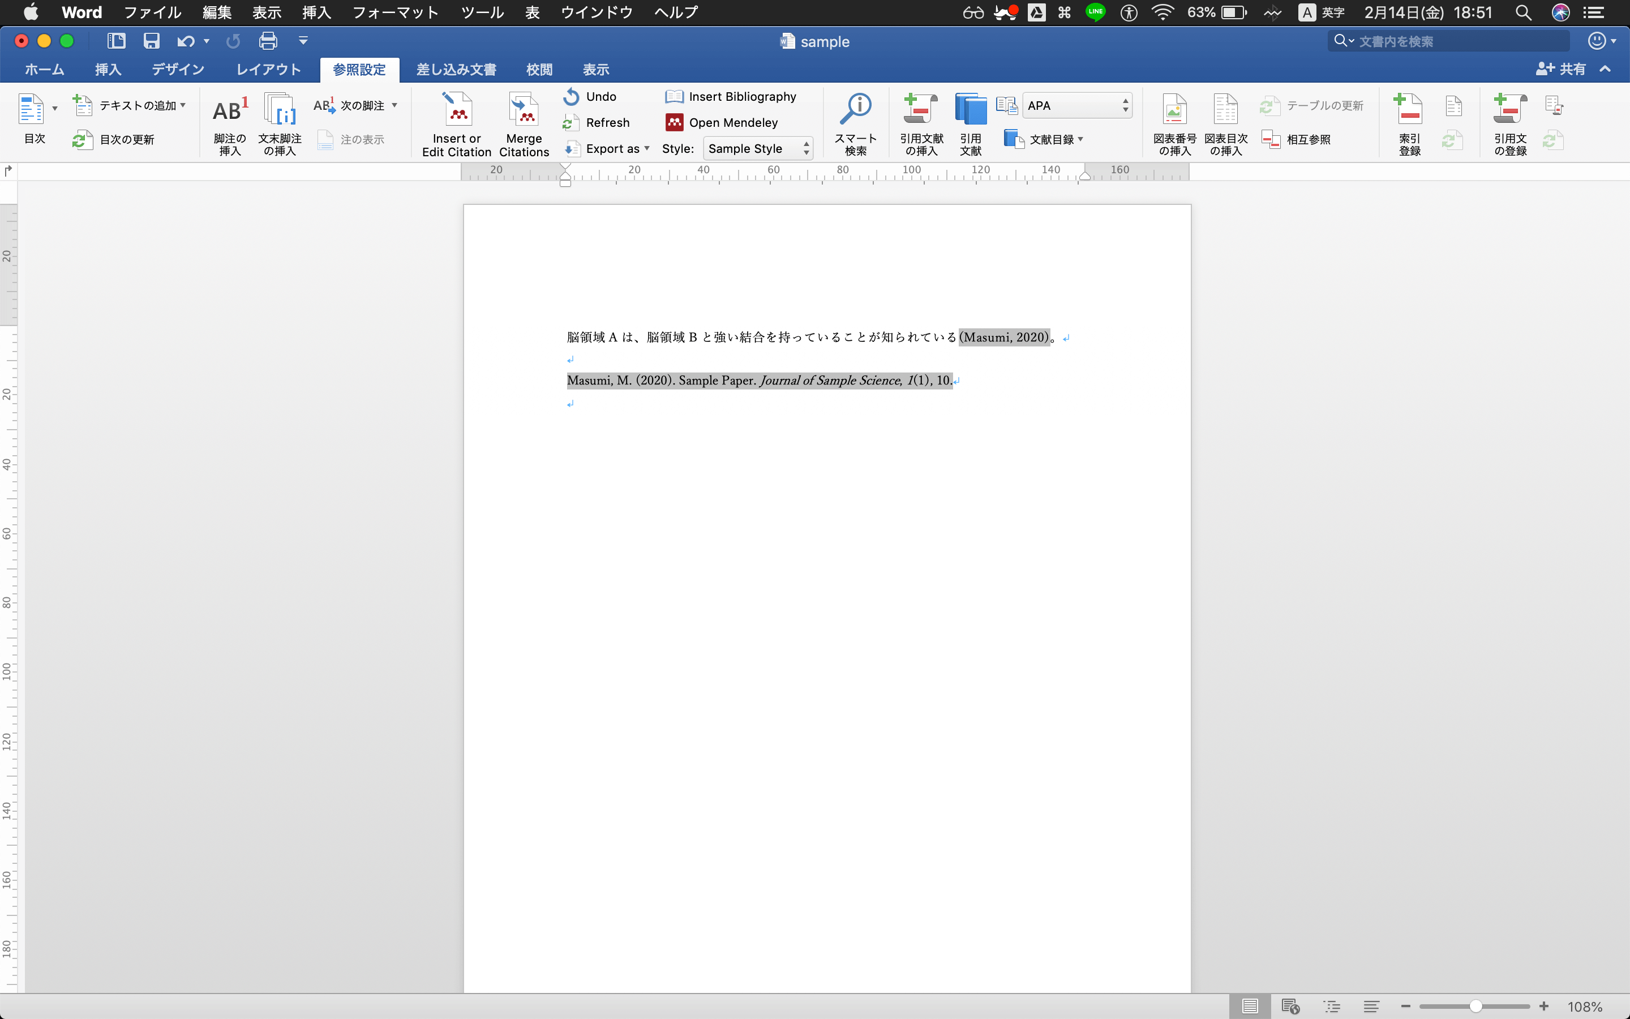This screenshot has height=1019, width=1630.
Task: Open the Apple menu
Action: (x=31, y=12)
